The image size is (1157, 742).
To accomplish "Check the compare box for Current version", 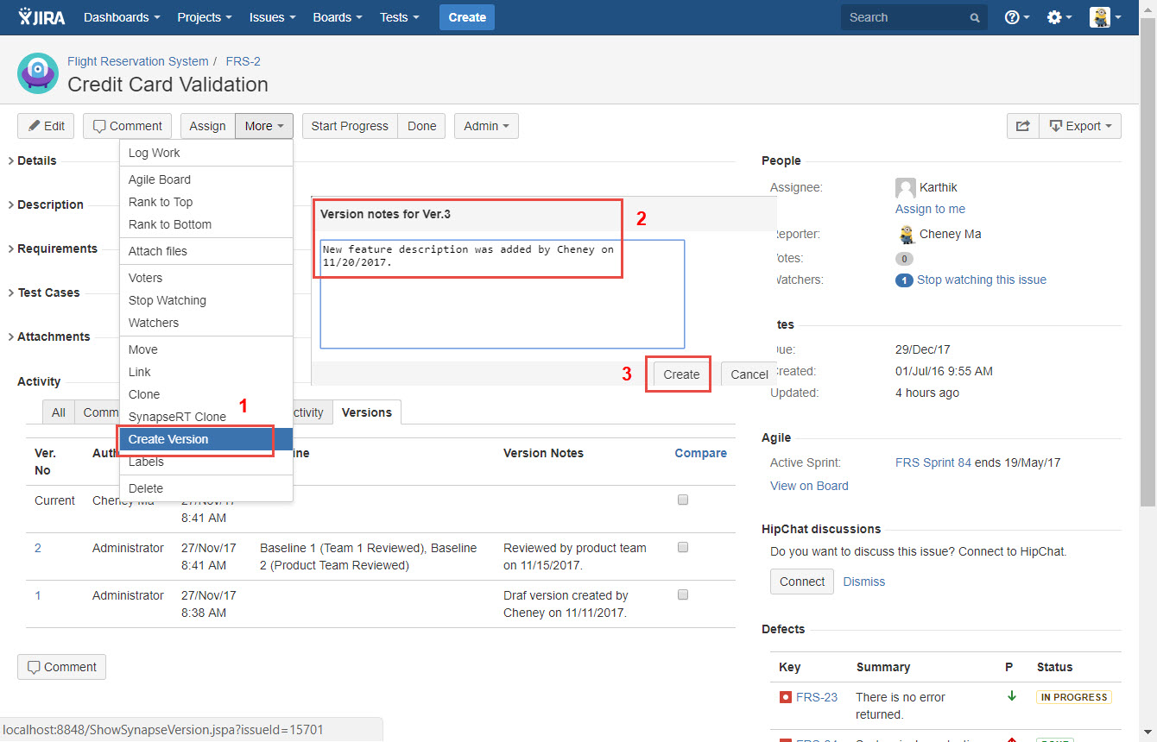I will coord(683,500).
